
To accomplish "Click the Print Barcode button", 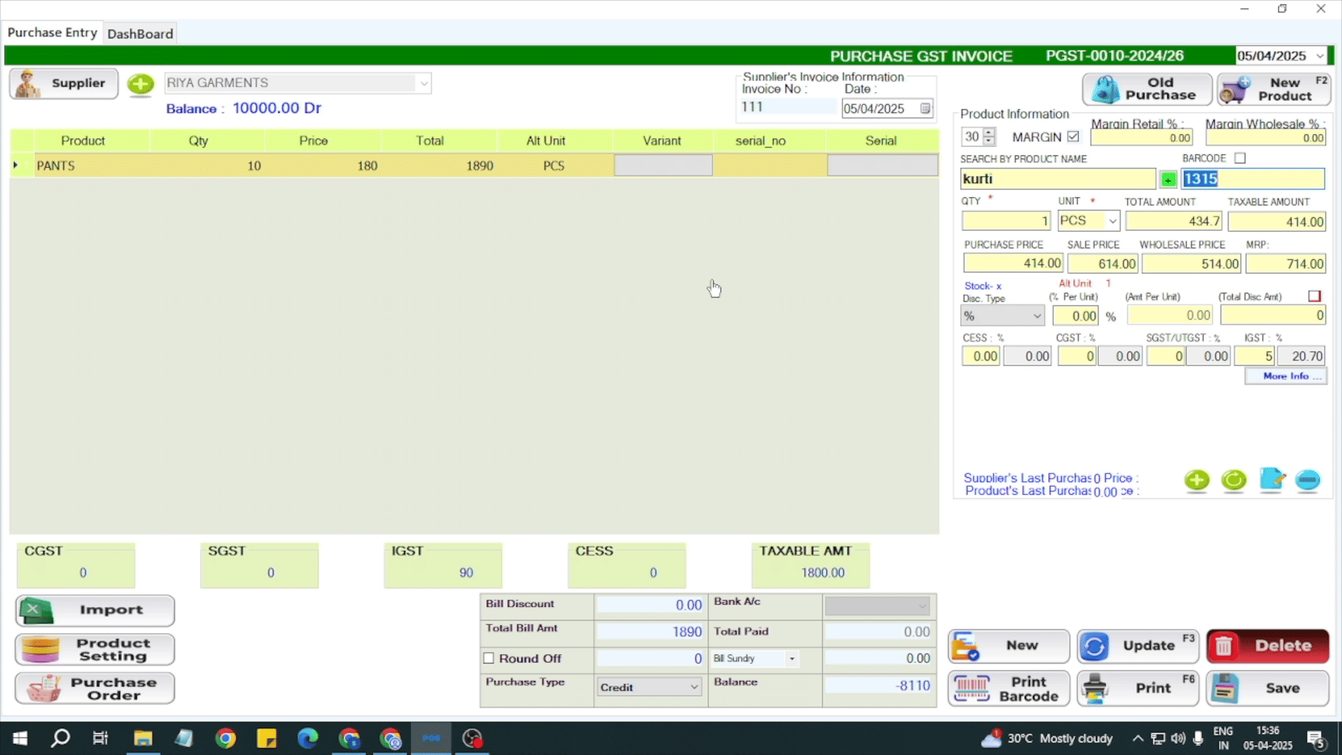I will coord(1009,689).
